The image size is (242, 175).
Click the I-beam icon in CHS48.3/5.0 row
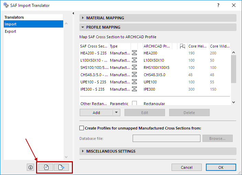(x=134, y=74)
